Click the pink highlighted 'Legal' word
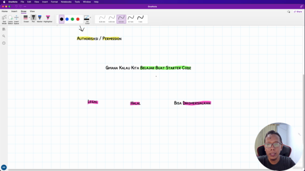305x171 pixels. point(93,102)
